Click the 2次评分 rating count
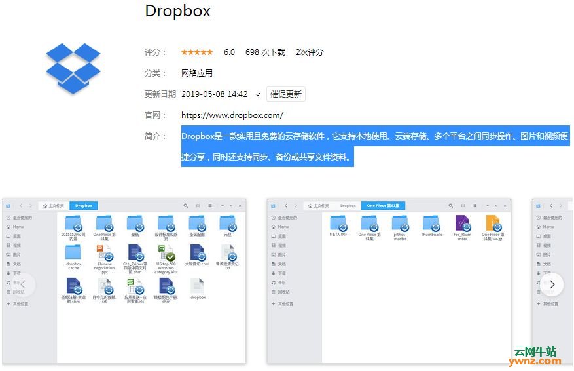 (310, 52)
